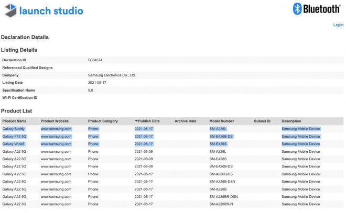
Task: Click the Referenced Qualified Designs label
Action: click(x=27, y=68)
